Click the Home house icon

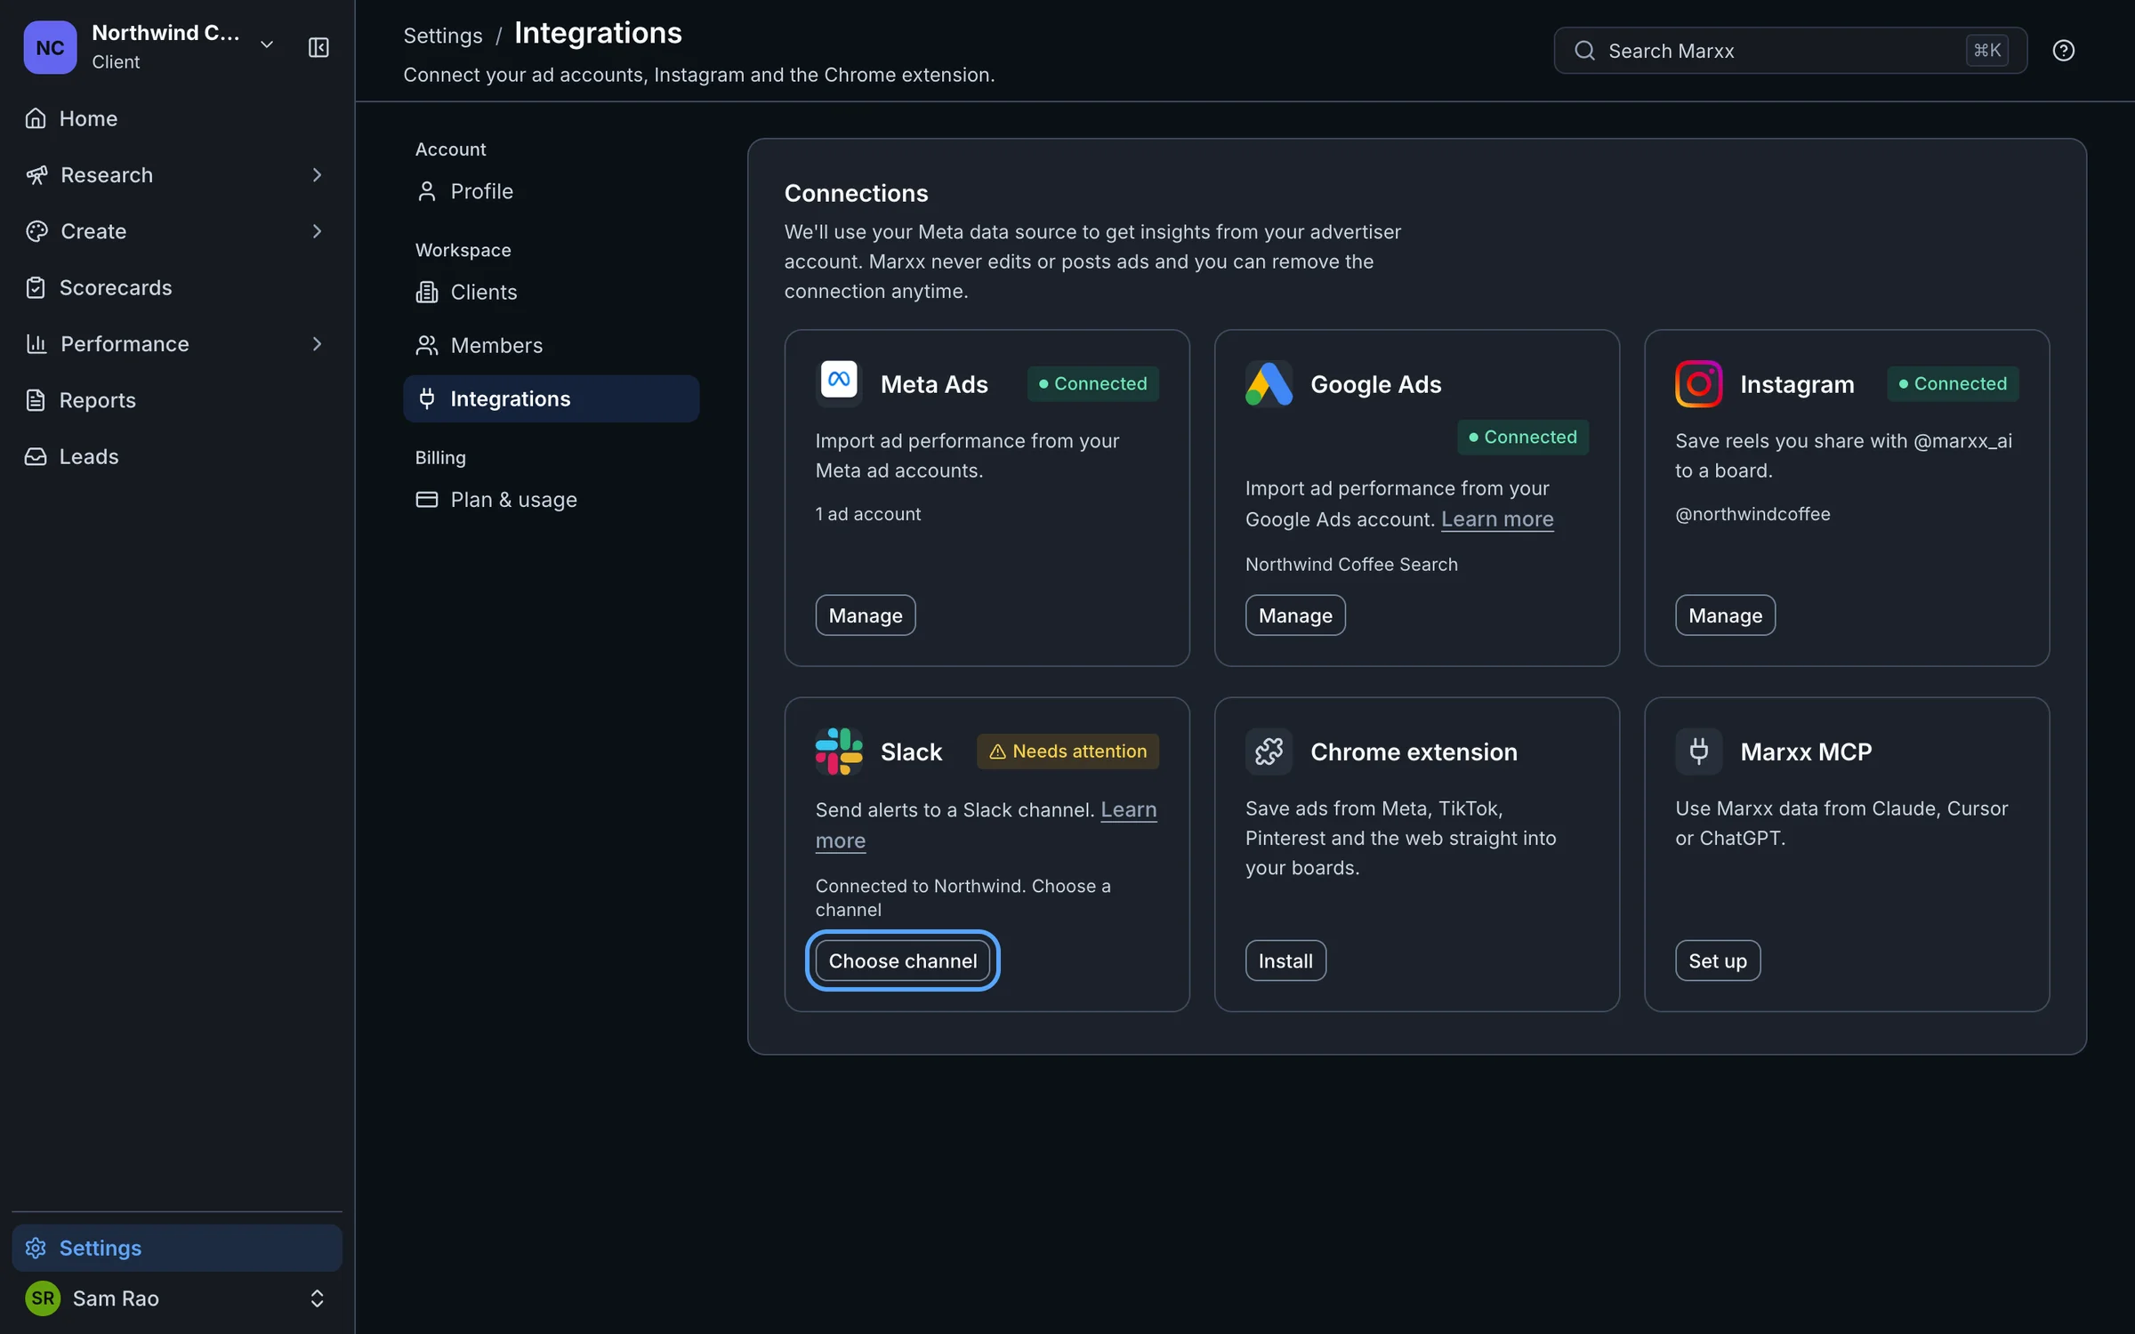tap(36, 118)
